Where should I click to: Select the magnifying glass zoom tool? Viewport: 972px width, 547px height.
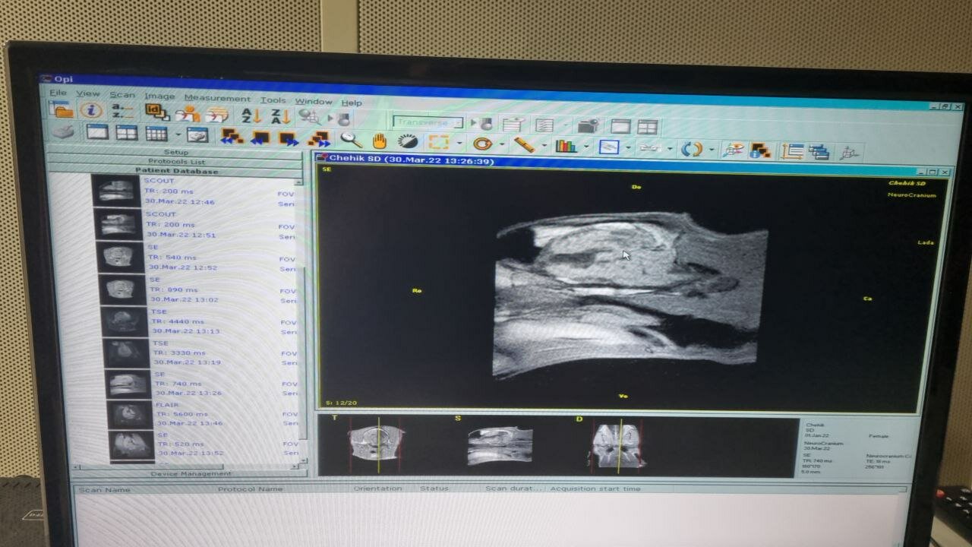350,140
